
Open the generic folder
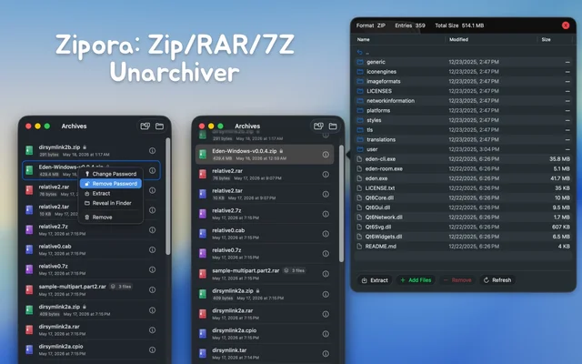(463, 62)
